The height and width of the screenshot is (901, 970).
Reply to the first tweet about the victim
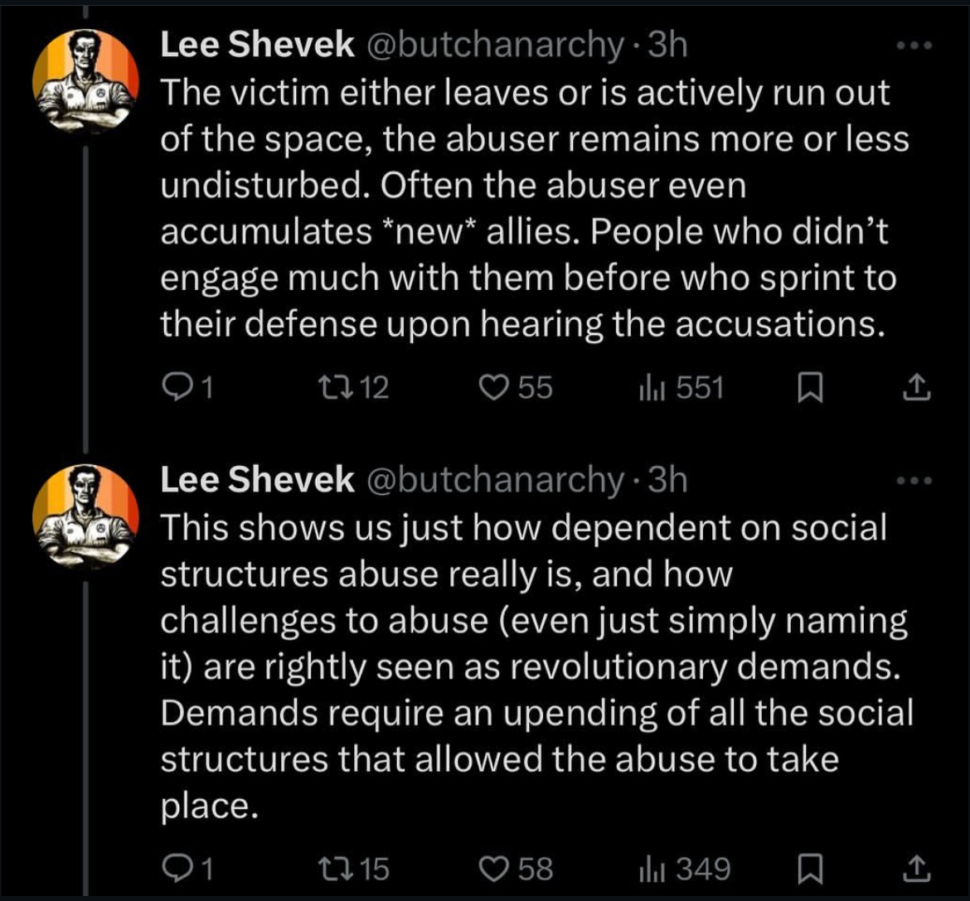(x=175, y=387)
